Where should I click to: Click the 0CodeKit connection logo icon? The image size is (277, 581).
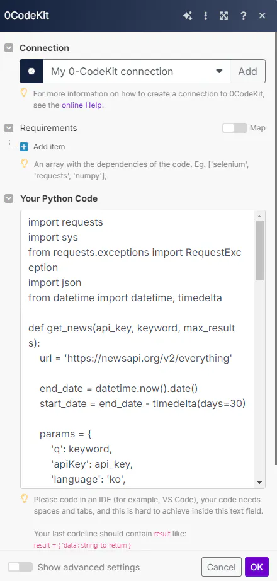pos(31,71)
